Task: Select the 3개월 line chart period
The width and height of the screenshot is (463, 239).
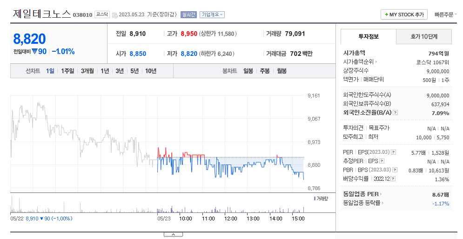Action: click(x=87, y=71)
